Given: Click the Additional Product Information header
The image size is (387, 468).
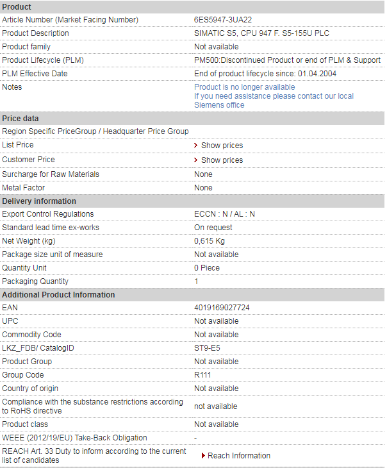Looking at the screenshot, I should click(58, 295).
